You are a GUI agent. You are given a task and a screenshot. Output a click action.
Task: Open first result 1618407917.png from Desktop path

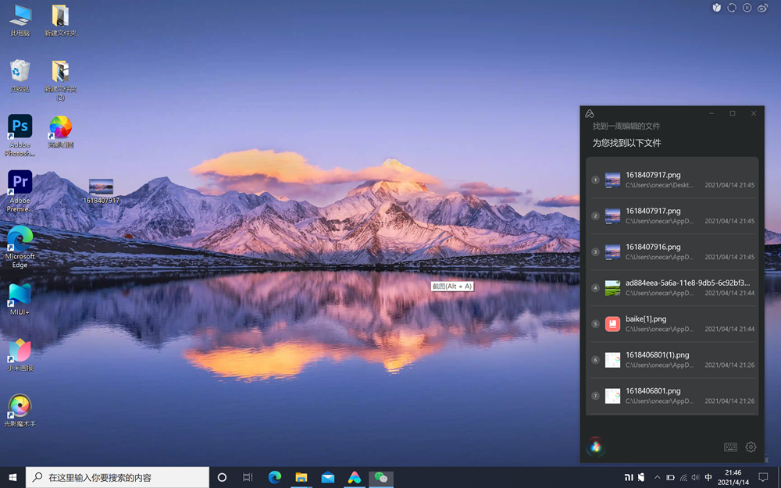click(x=672, y=180)
